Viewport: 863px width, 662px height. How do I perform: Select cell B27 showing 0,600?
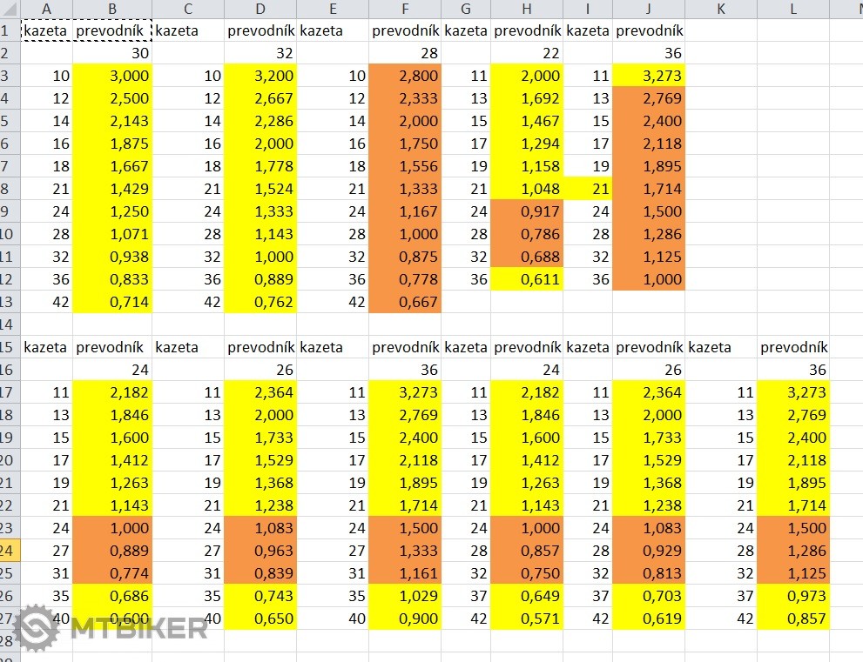[x=112, y=619]
